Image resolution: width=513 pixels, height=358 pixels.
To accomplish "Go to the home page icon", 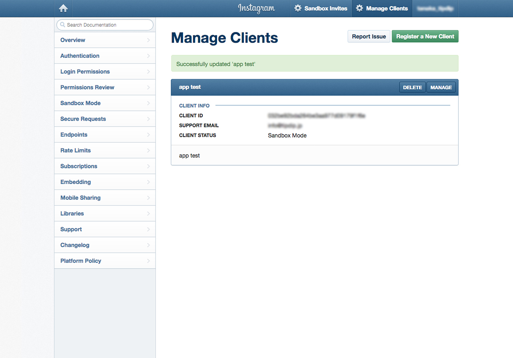I will [63, 8].
